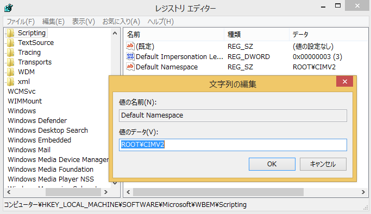Viewport: 371px width, 214px height.
Task: Click value pane horizontal scroll right arrow
Action: (x=363, y=192)
